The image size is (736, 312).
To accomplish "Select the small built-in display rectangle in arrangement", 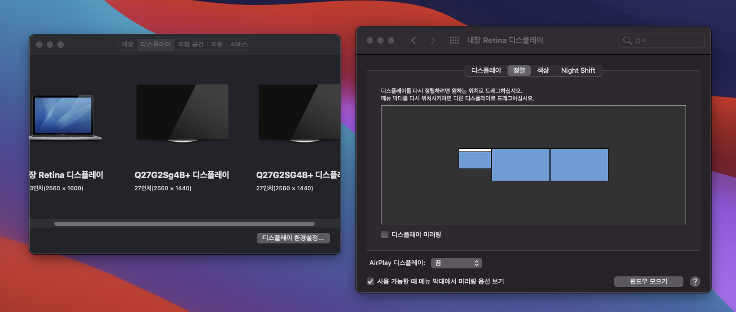I will tap(475, 160).
